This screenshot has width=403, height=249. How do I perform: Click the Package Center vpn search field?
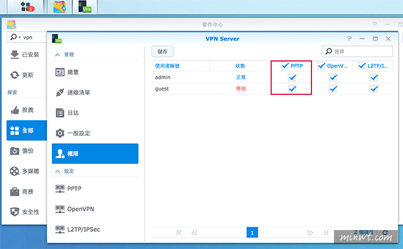click(26, 37)
